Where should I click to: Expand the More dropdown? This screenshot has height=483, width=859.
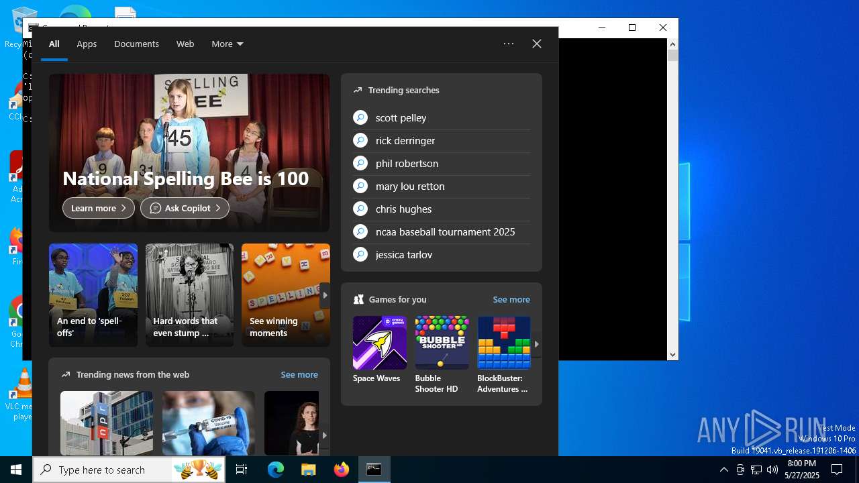228,44
